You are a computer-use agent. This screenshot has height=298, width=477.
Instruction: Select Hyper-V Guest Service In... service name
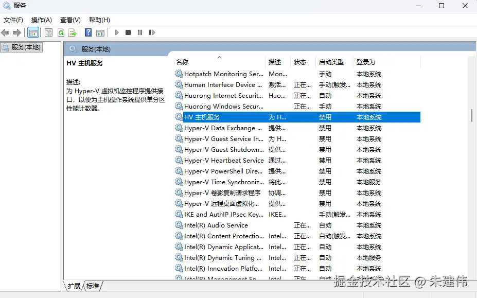pos(224,139)
